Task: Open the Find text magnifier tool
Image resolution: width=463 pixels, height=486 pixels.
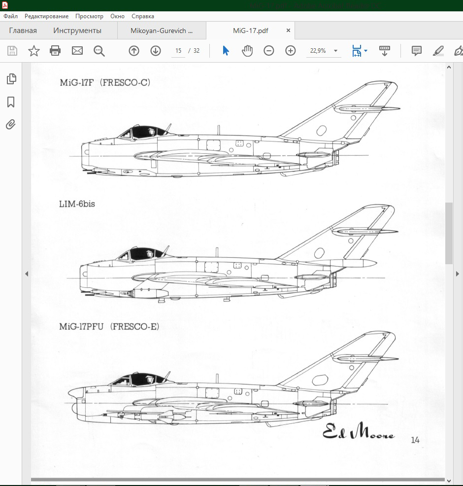Action: tap(99, 51)
